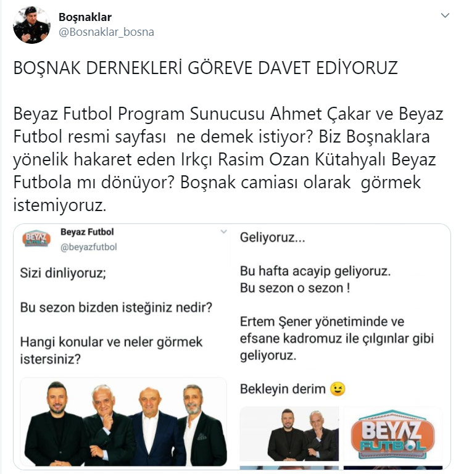Click the 'Bu hafta acayip geliyoruz.' line
456x474 pixels.
tap(315, 272)
